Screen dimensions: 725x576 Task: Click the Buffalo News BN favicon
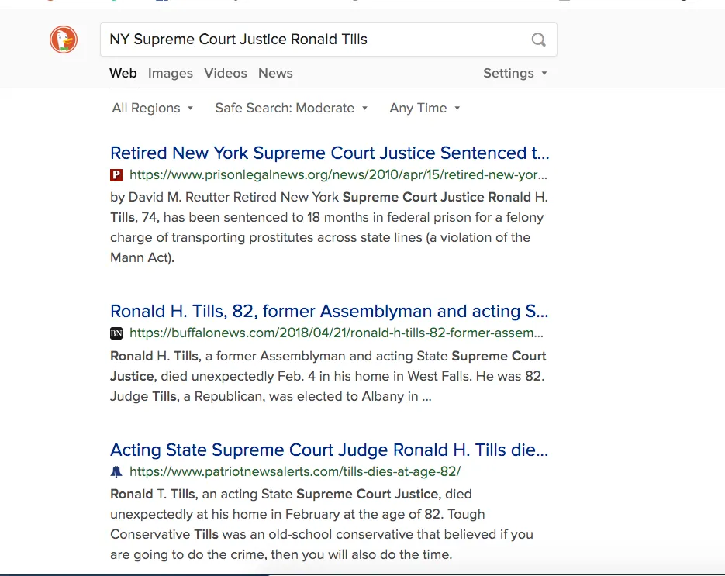[116, 333]
